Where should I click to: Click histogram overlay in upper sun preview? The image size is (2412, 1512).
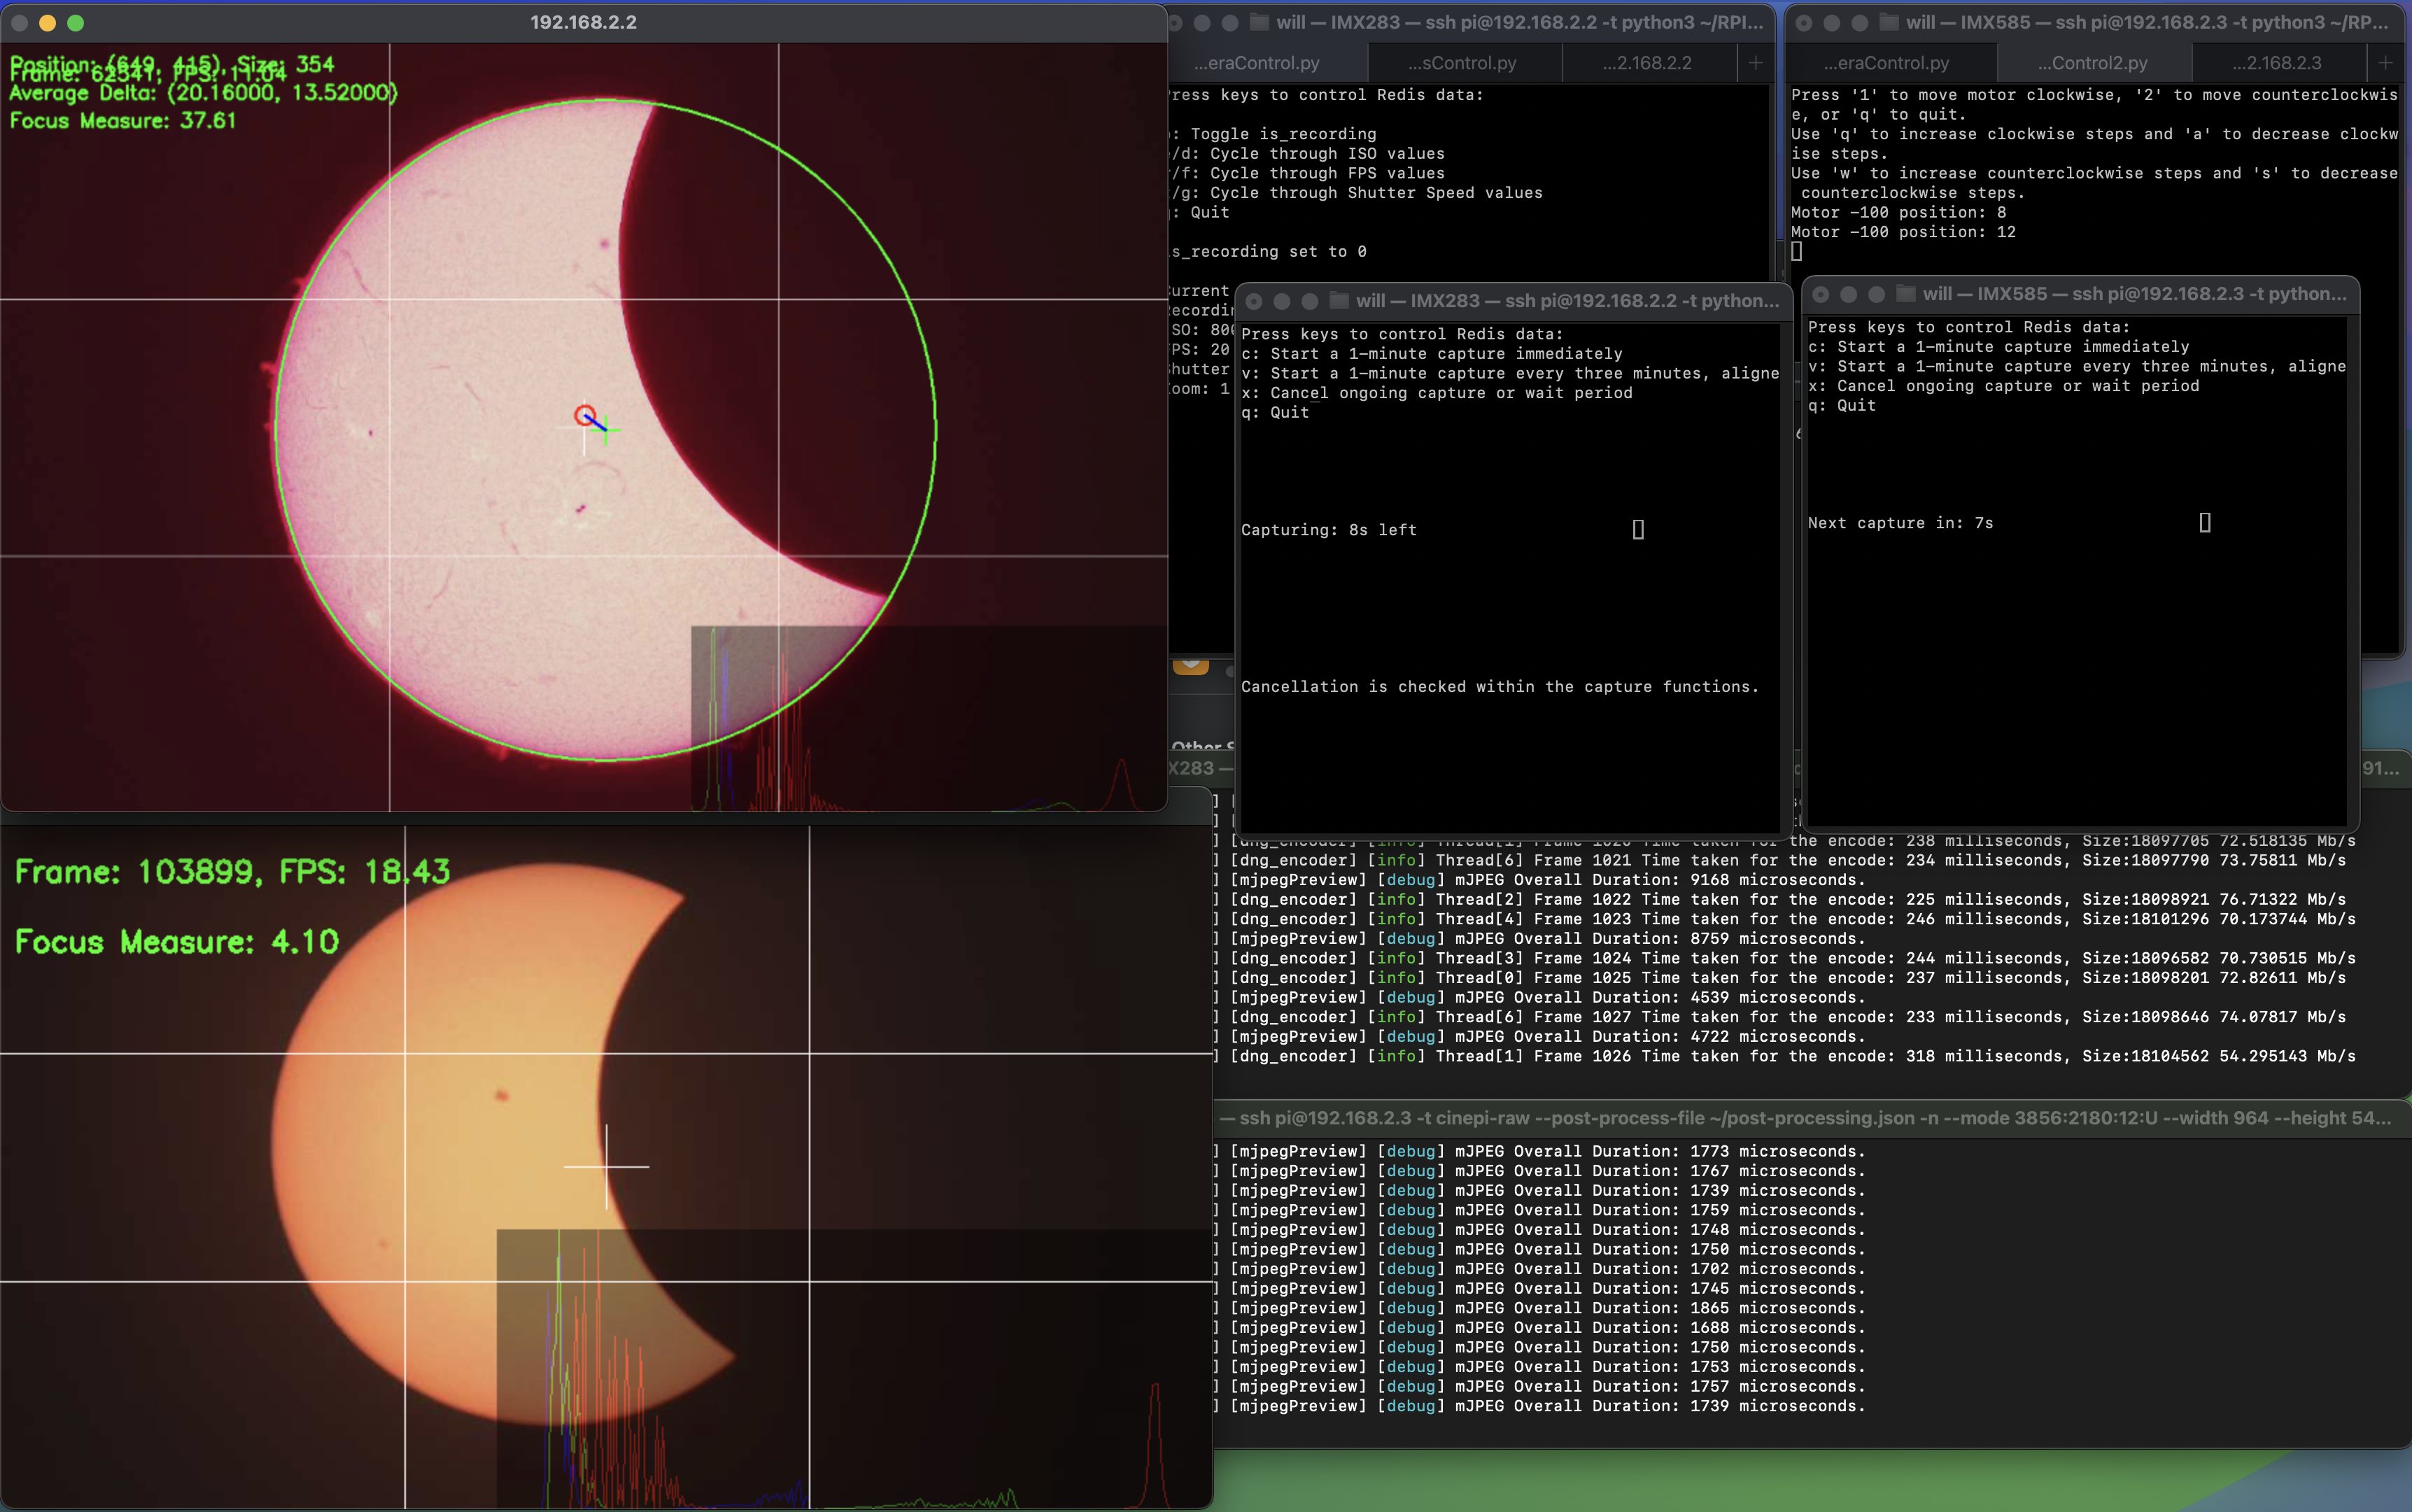929,718
